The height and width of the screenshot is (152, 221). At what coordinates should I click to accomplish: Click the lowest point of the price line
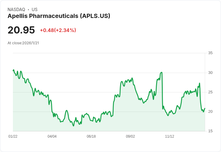point(73,126)
